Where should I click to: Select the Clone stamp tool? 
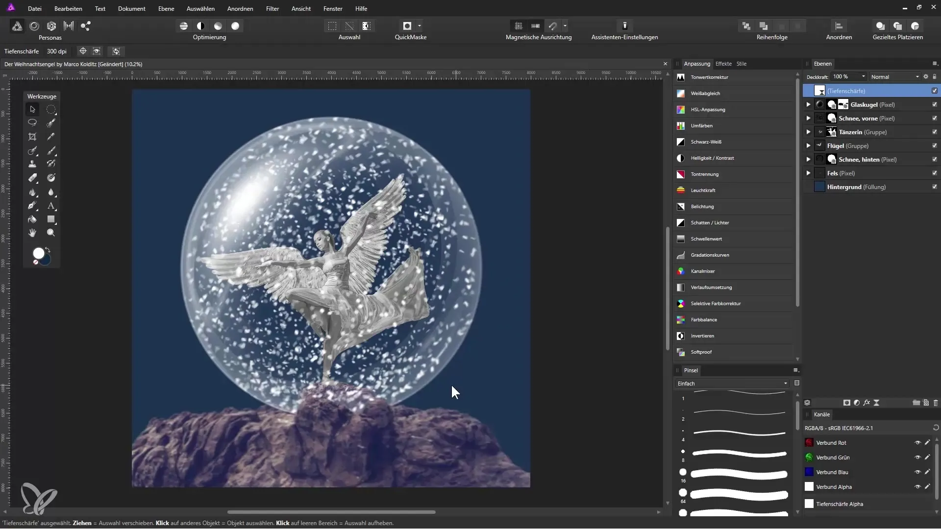(x=32, y=164)
